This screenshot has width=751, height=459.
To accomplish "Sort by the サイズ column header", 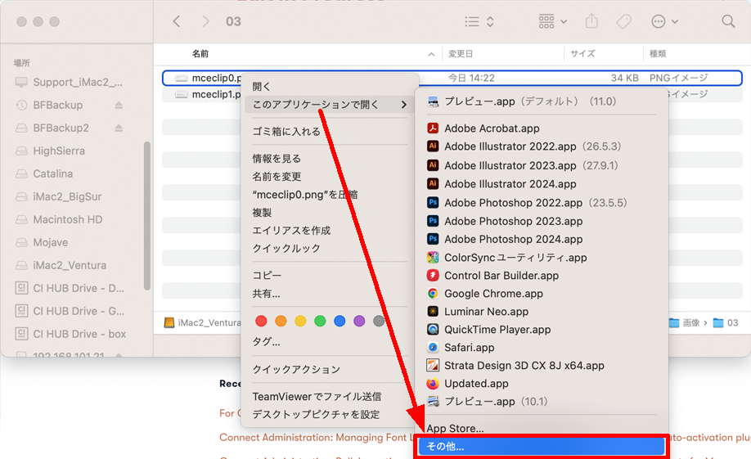I will pyautogui.click(x=582, y=54).
